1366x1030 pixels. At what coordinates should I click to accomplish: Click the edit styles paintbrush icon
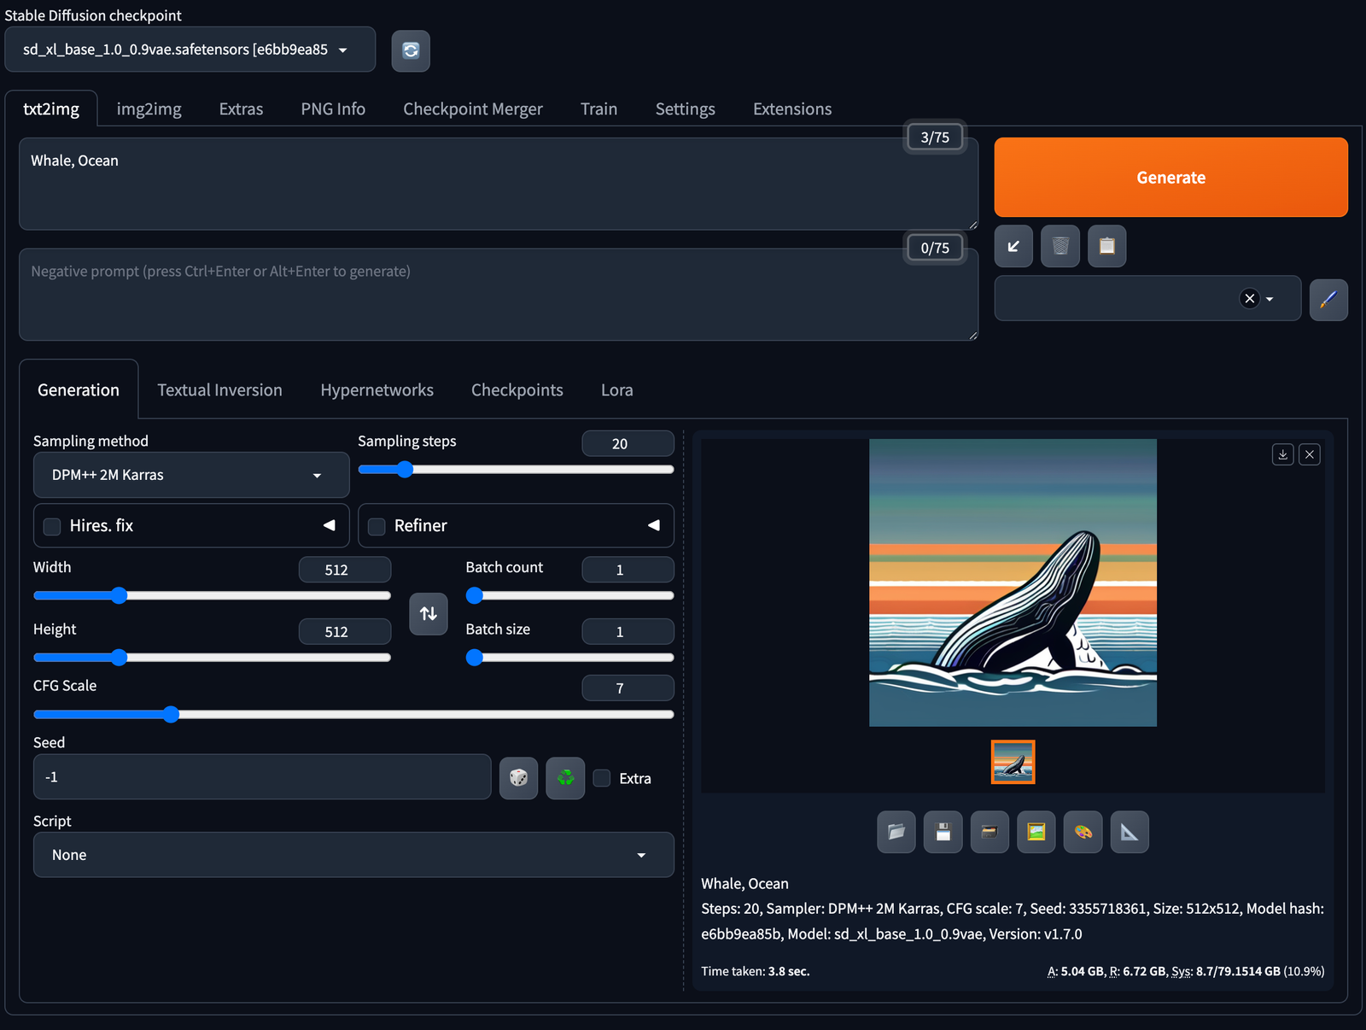pos(1328,299)
